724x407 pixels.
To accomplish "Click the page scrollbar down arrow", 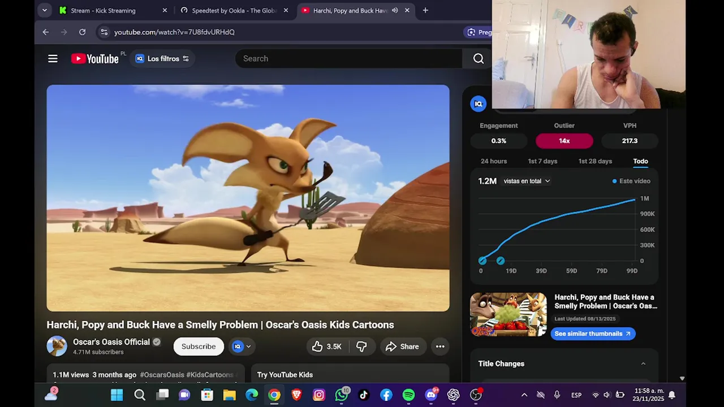I will click(x=682, y=379).
